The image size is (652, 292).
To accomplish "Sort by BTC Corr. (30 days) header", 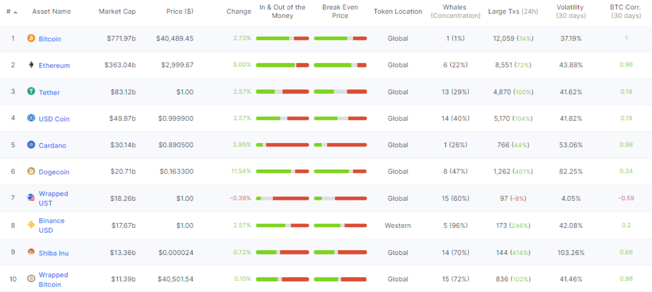I will pyautogui.click(x=626, y=12).
